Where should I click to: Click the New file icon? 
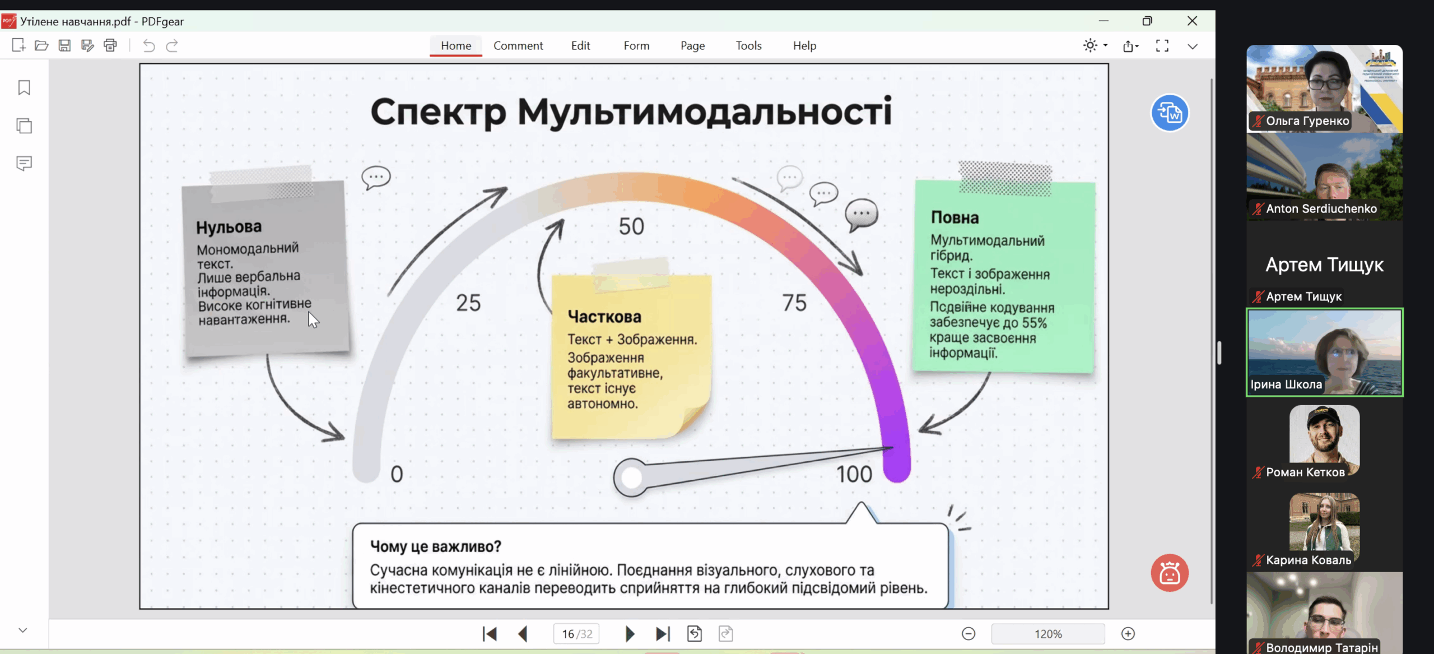(18, 45)
